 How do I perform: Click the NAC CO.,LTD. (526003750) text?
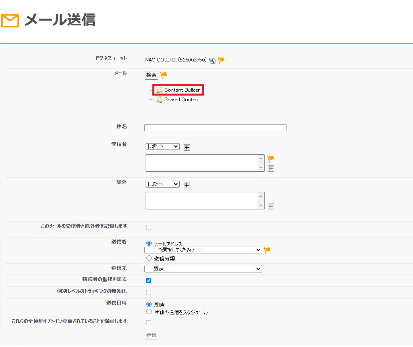coord(176,60)
